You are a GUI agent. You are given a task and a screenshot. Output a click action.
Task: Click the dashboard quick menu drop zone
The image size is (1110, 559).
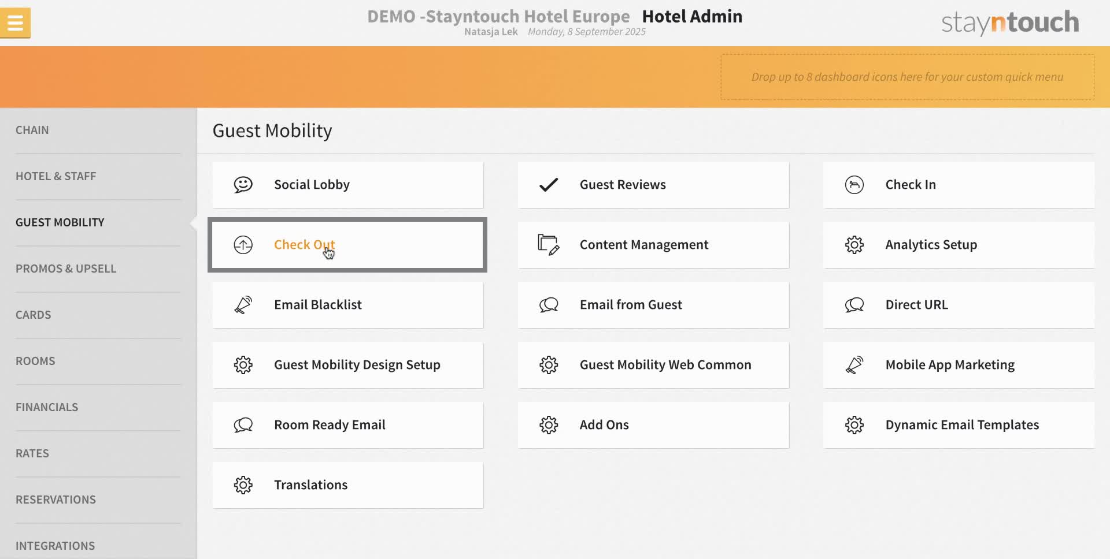click(x=907, y=76)
